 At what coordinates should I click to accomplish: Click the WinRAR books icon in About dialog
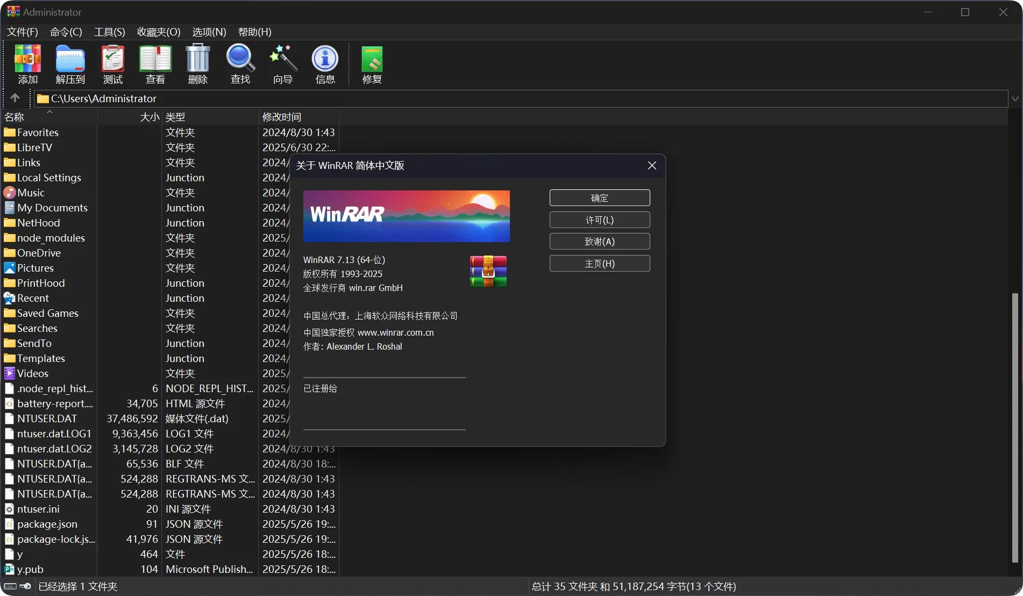[488, 271]
